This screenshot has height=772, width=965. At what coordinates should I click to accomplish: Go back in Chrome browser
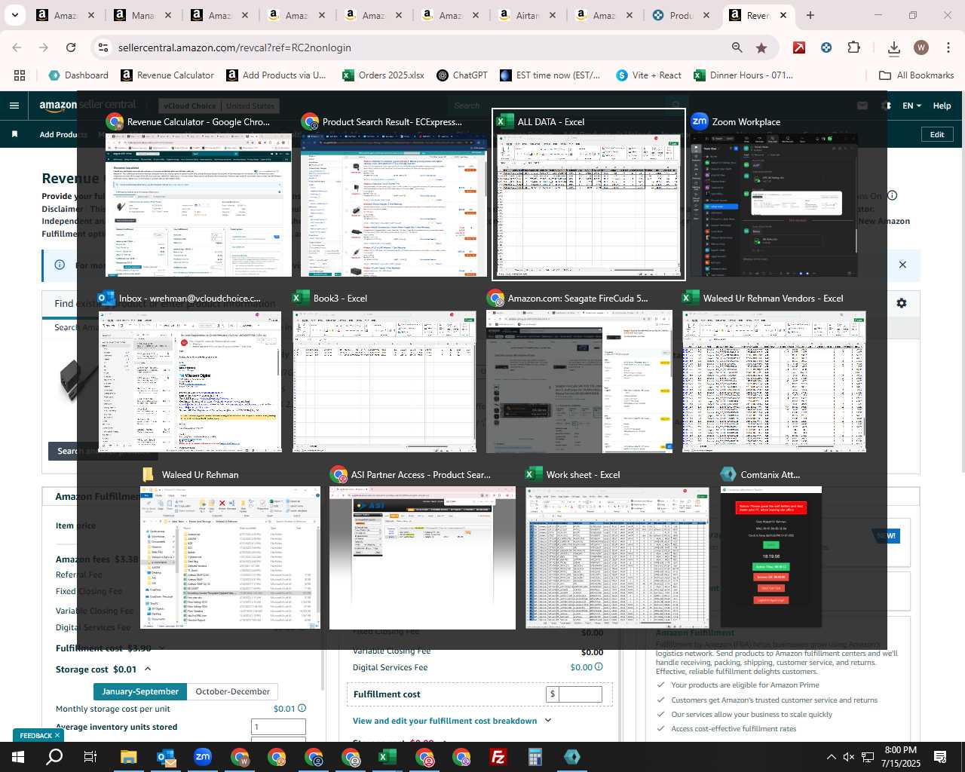click(x=17, y=47)
